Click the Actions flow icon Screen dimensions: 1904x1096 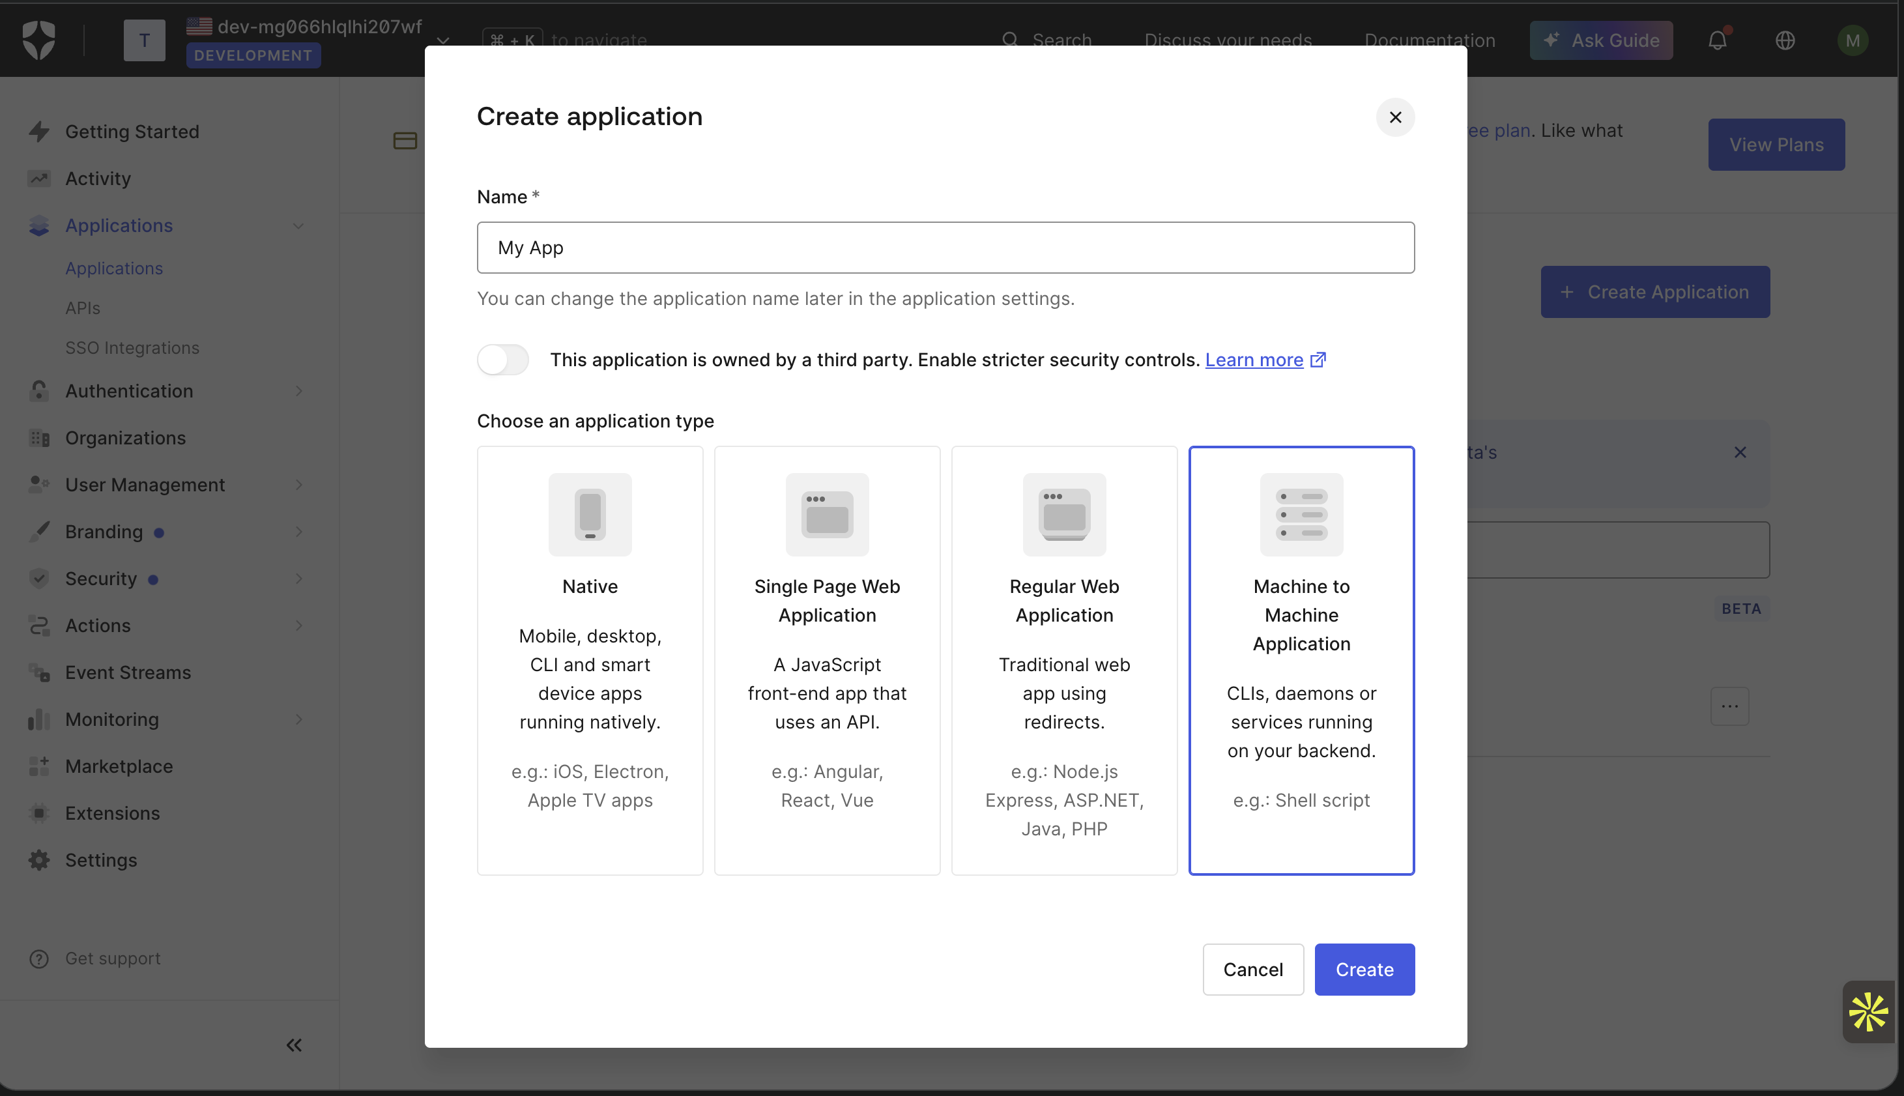pyautogui.click(x=39, y=625)
